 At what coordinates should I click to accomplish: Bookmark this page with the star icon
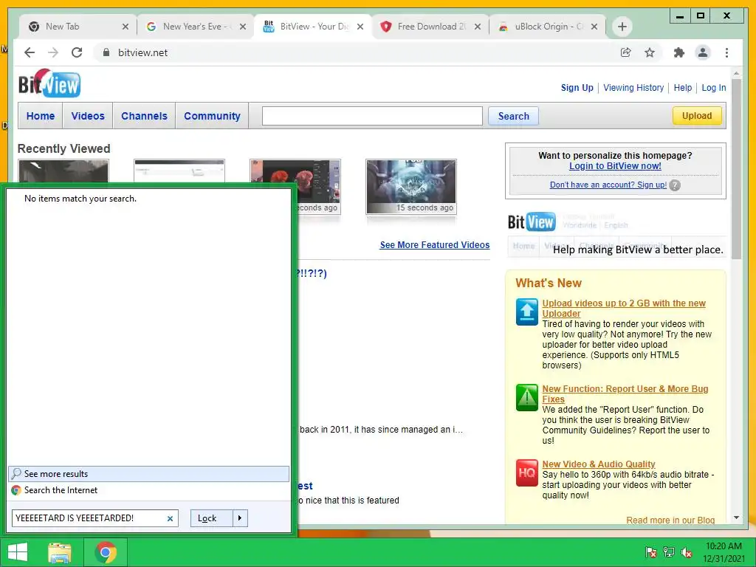(650, 52)
